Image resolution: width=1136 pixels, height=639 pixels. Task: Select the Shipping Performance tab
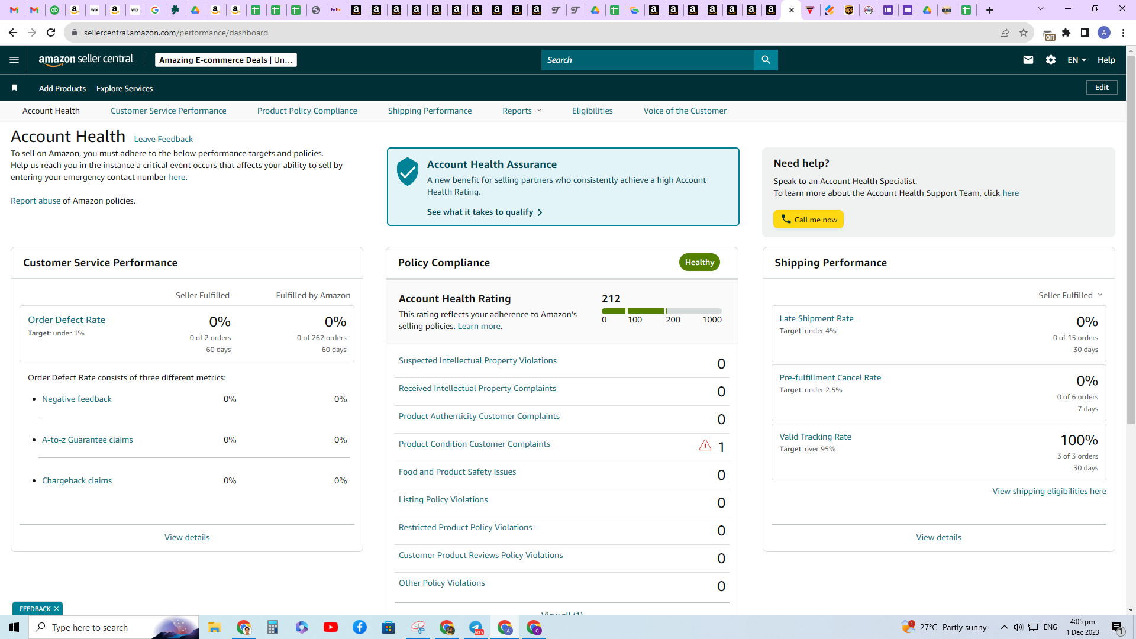[430, 111]
